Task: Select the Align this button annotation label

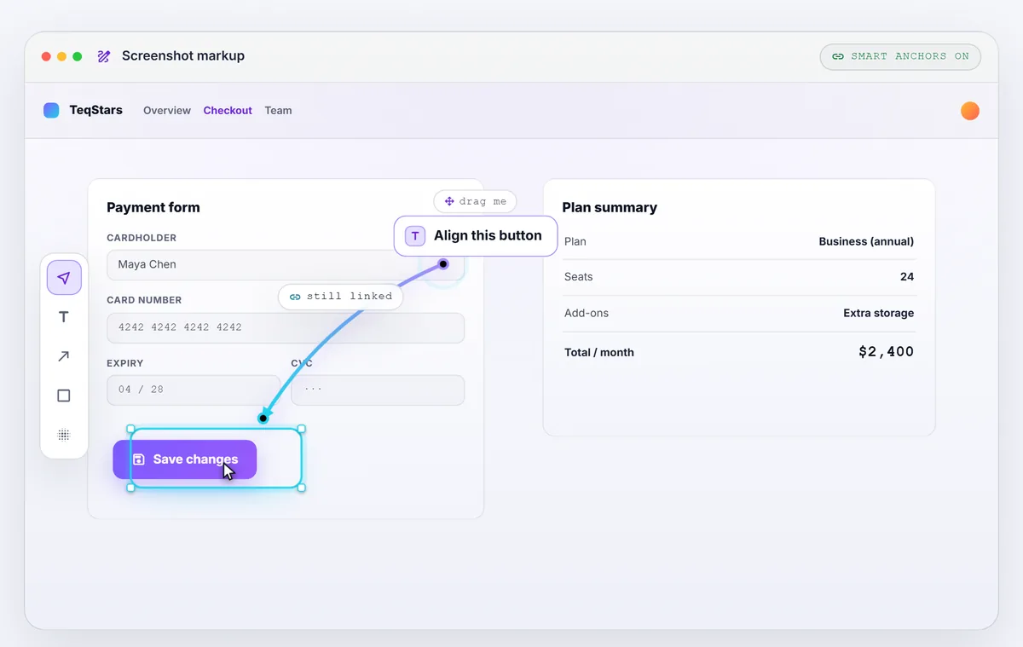Action: point(476,236)
